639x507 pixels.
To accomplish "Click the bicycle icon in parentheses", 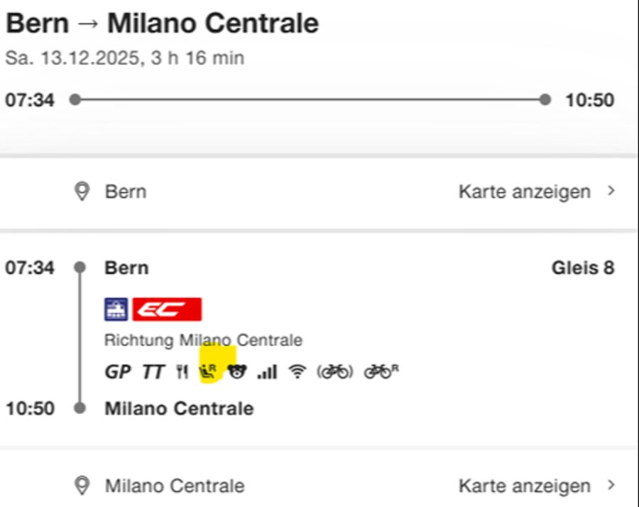I will [x=334, y=371].
